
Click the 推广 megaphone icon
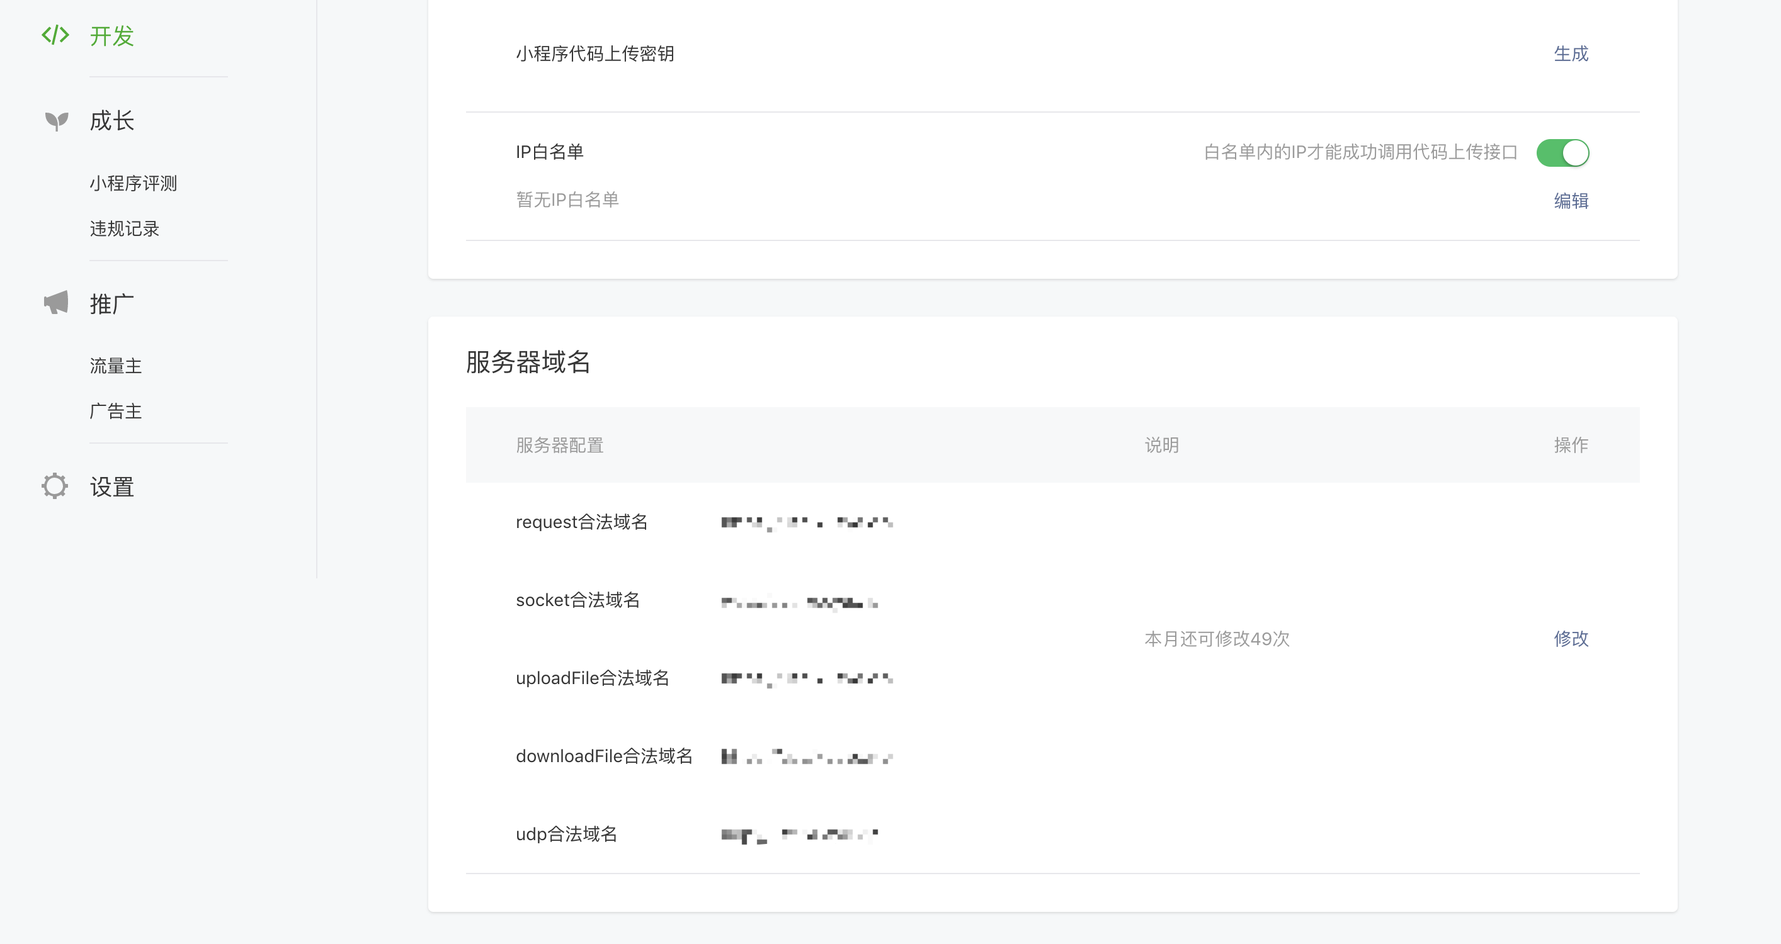point(56,303)
